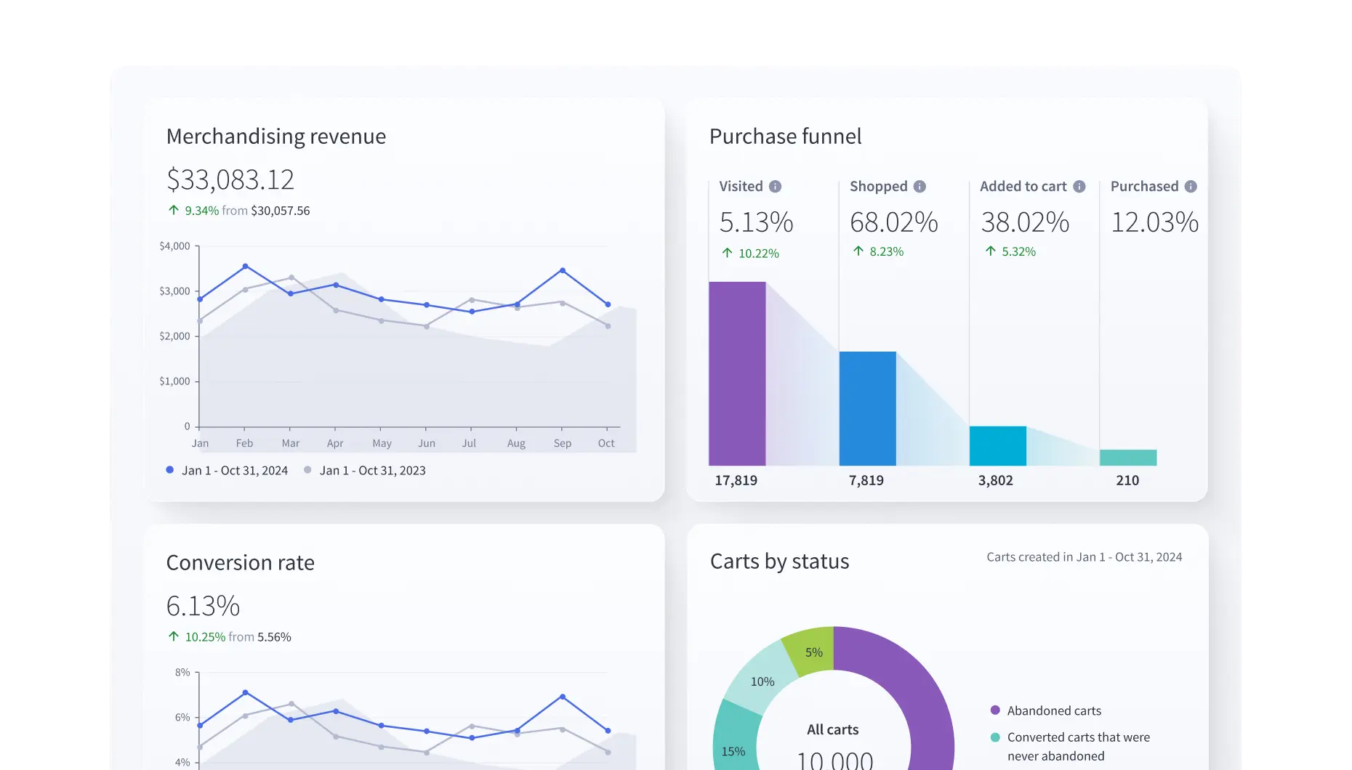Click the info icon next to Shopped
This screenshot has height=770, width=1352.
[x=920, y=187]
